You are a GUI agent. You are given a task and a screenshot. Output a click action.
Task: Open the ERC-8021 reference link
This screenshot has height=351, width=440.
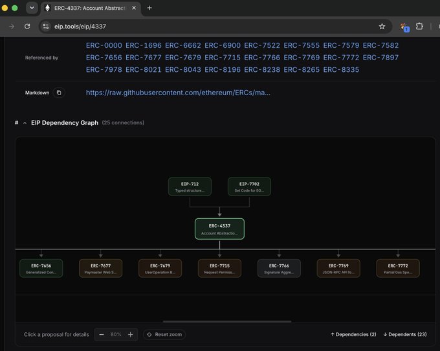144,70
